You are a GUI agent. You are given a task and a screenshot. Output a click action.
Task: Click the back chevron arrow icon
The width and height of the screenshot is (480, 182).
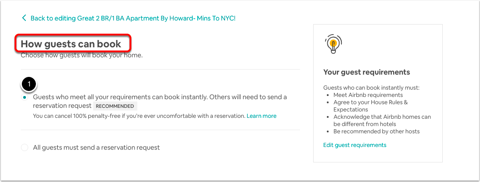point(24,18)
